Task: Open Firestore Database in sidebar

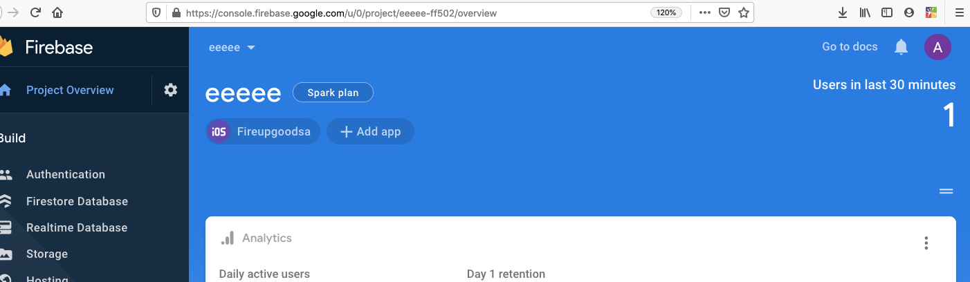Action: point(77,201)
